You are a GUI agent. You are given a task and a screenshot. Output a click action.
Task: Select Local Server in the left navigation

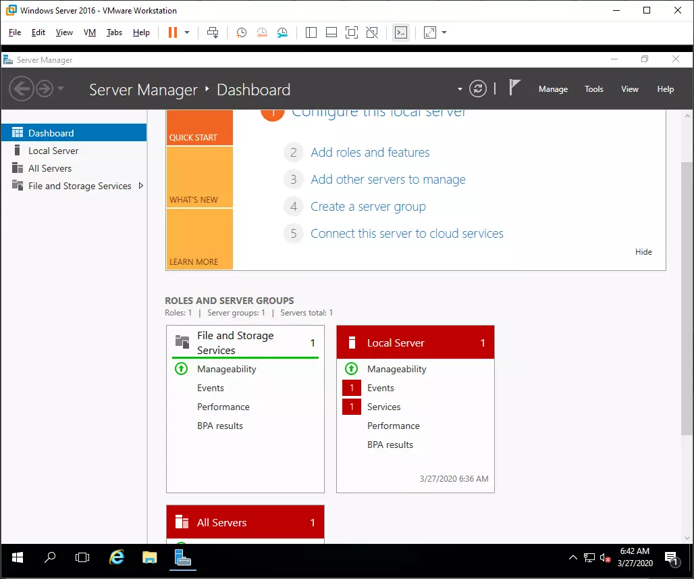click(74, 151)
